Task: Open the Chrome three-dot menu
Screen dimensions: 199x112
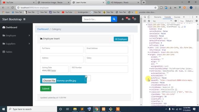Action: (x=196, y=7)
